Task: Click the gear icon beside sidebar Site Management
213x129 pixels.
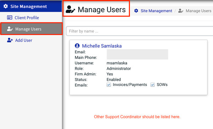Action: [x=6, y=6]
